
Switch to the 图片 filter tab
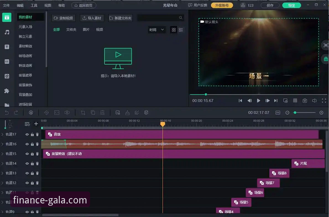(x=86, y=30)
